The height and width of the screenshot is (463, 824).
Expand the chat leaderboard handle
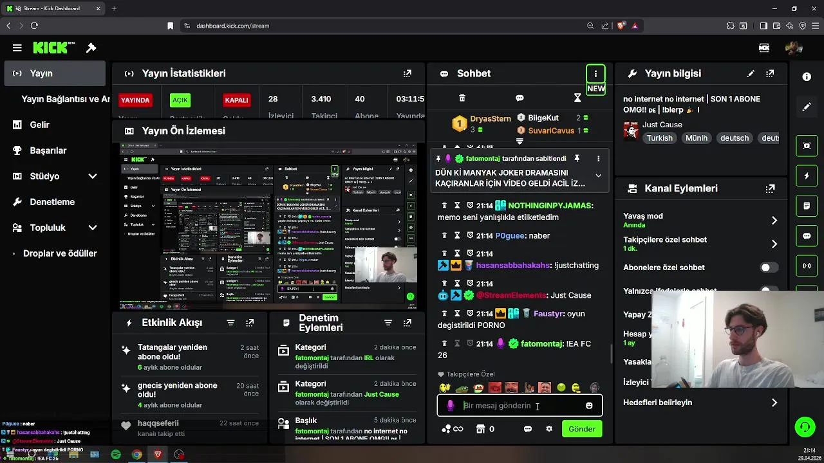click(520, 141)
